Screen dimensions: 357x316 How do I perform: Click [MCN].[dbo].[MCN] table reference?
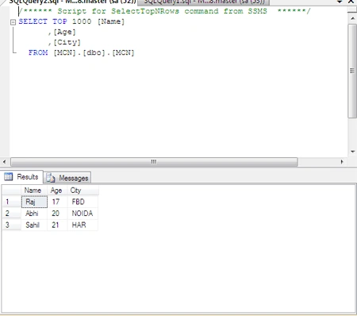(94, 52)
